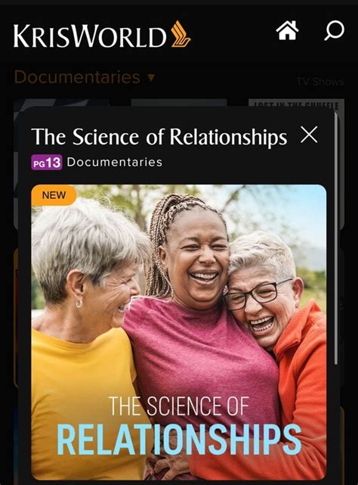Open search with the magnifying glass icon

click(335, 30)
